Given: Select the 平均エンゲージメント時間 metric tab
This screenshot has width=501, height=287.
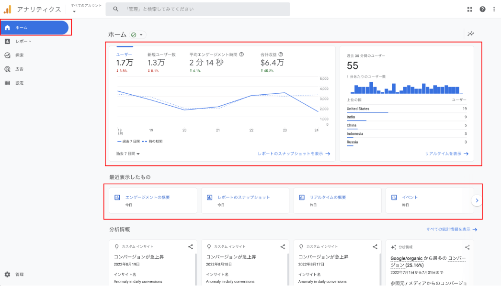Looking at the screenshot, I should point(216,62).
